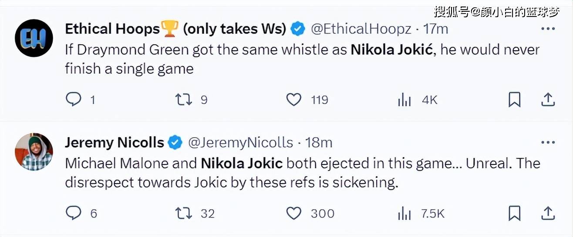The width and height of the screenshot is (573, 237).
Task: Share Jeremy Nicolls' tweet
Action: 548,213
